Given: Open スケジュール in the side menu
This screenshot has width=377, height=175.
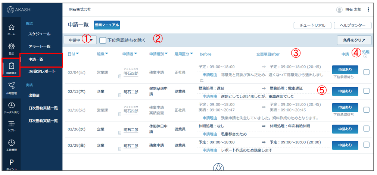Looking at the screenshot, I should 40,34.
